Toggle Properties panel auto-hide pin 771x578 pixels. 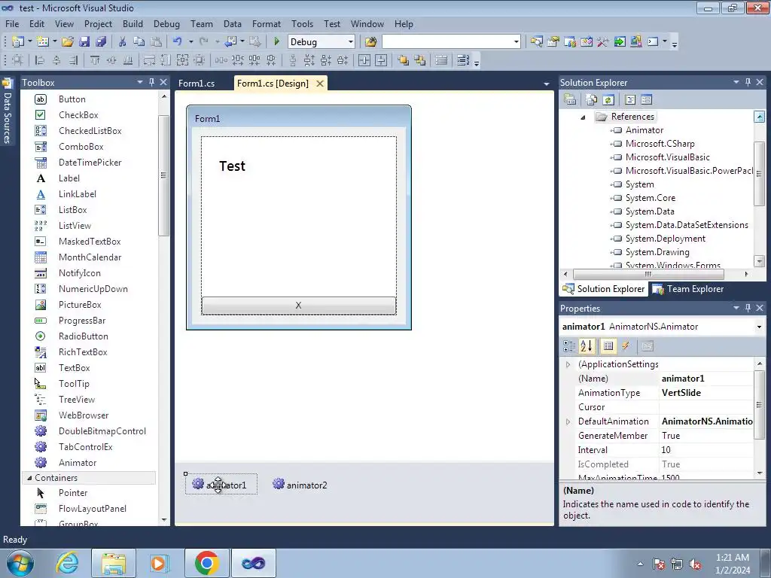(x=748, y=308)
